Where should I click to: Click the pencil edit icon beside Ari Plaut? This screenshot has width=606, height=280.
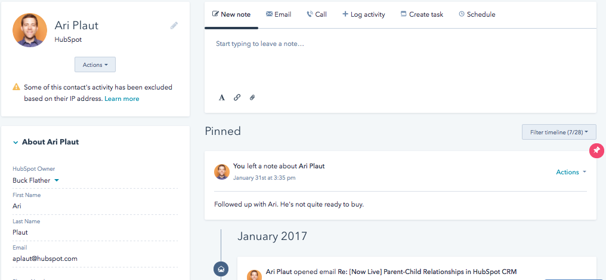tap(174, 26)
